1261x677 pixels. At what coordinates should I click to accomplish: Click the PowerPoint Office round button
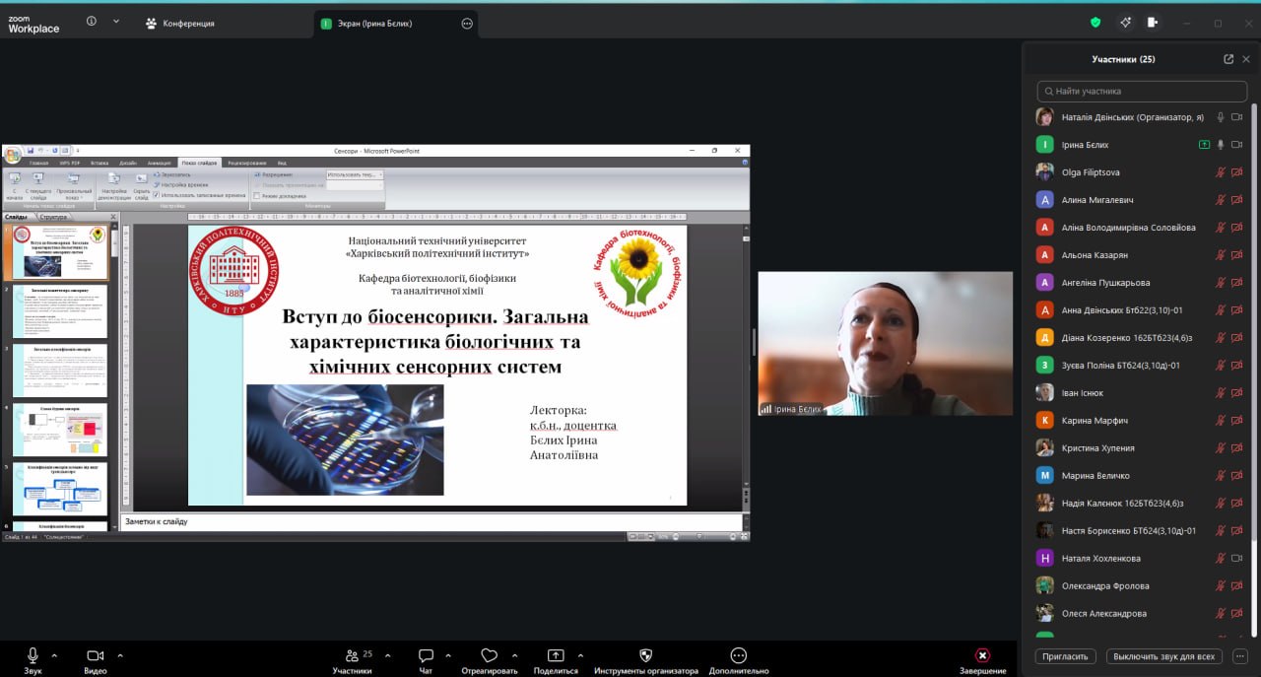(12, 155)
